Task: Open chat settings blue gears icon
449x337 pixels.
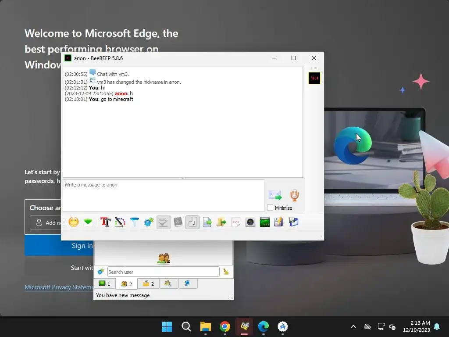Action: pos(149,222)
